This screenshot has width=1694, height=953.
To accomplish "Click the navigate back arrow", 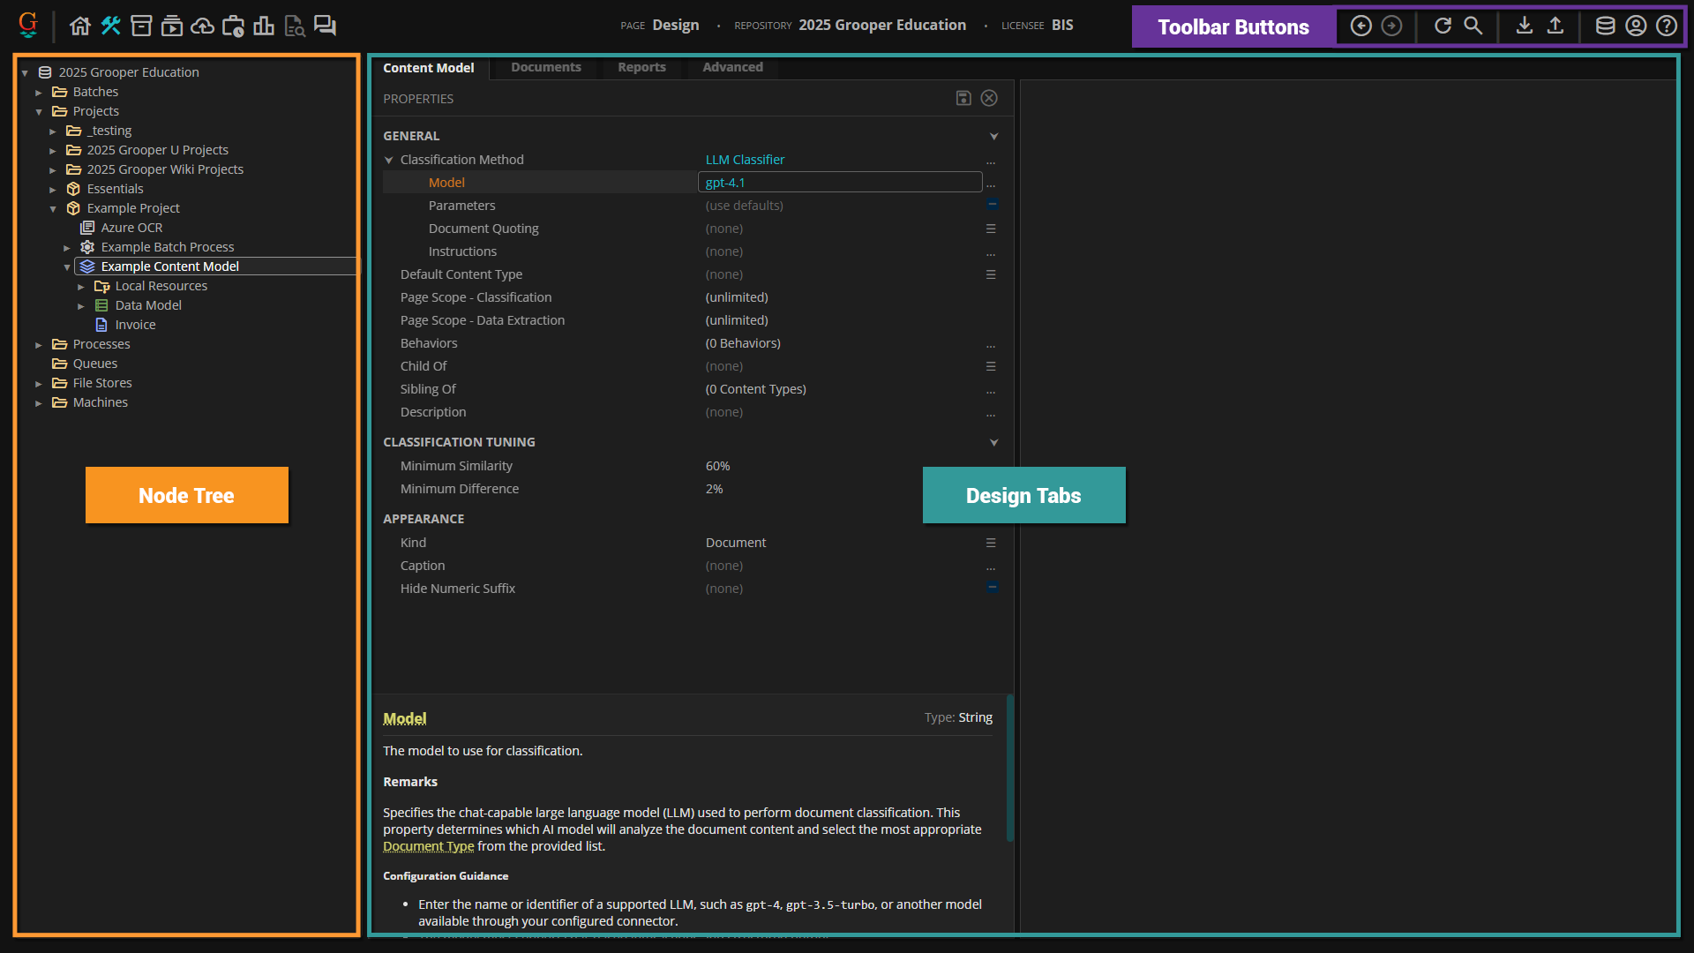I will (x=1360, y=26).
